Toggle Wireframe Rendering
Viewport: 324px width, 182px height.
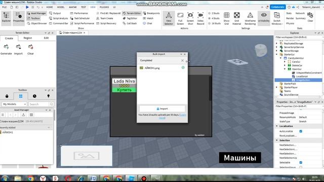[x=250, y=19]
